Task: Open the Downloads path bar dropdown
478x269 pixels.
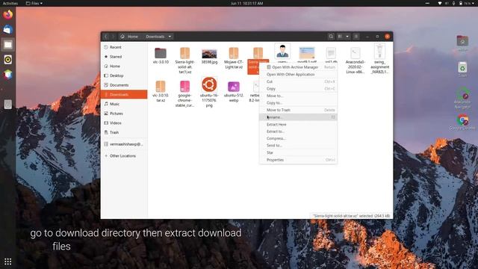Action: [170, 37]
